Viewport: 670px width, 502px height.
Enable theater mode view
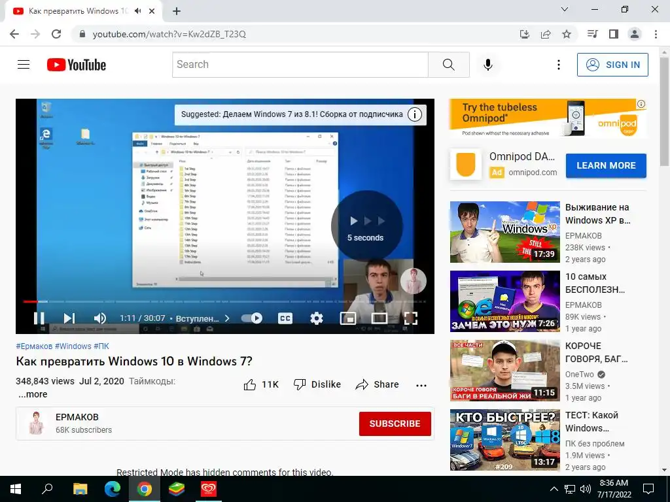coord(379,318)
